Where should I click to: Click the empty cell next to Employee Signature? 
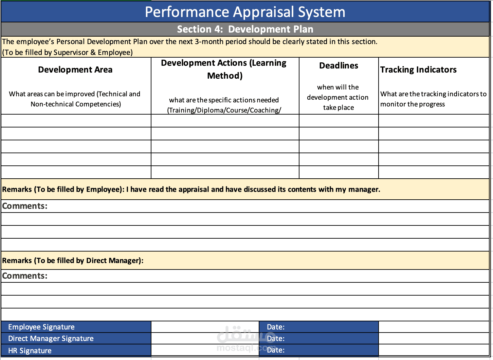pyautogui.click(x=205, y=327)
